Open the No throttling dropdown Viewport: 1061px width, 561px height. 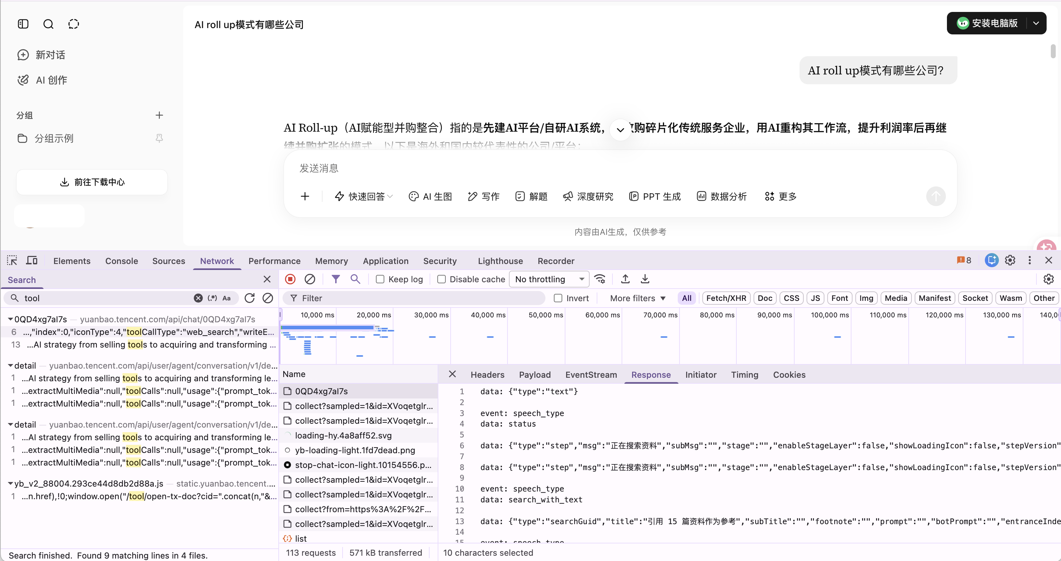click(549, 279)
